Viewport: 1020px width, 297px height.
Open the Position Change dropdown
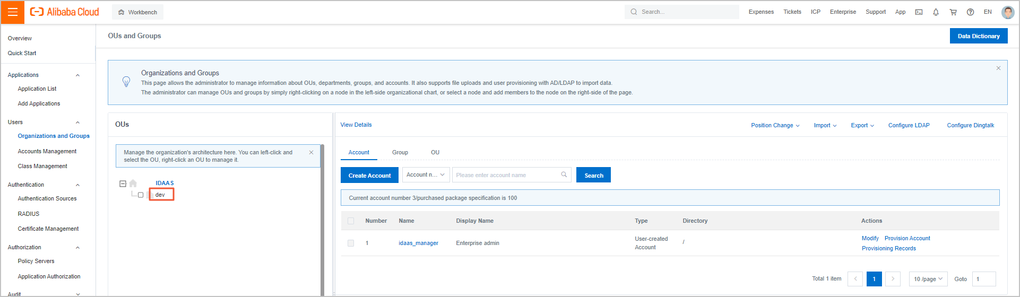point(775,126)
